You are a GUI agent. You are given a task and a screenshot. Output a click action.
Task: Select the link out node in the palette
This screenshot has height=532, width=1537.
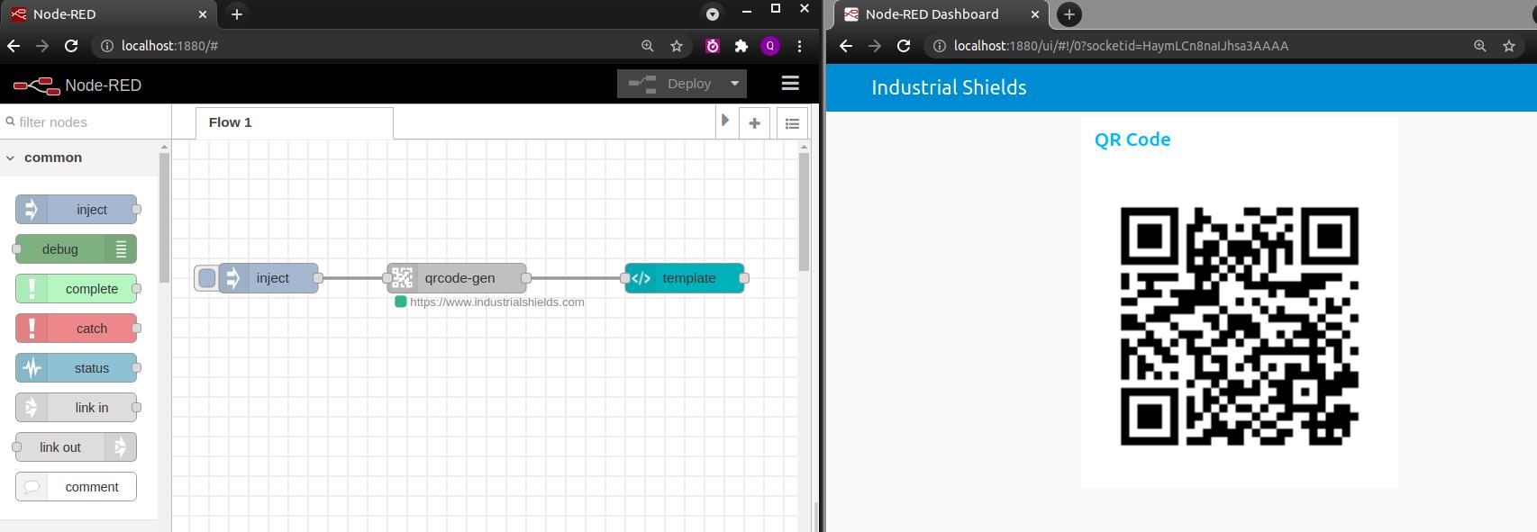click(x=77, y=447)
